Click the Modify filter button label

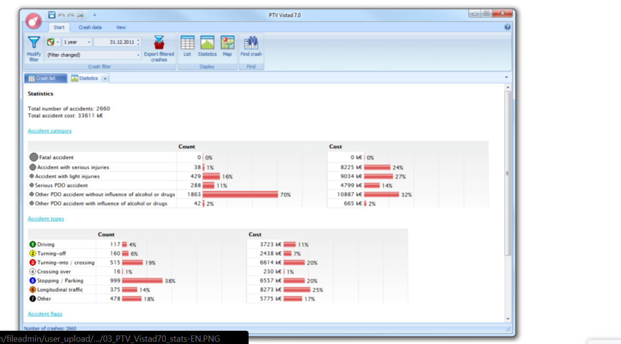coord(34,57)
